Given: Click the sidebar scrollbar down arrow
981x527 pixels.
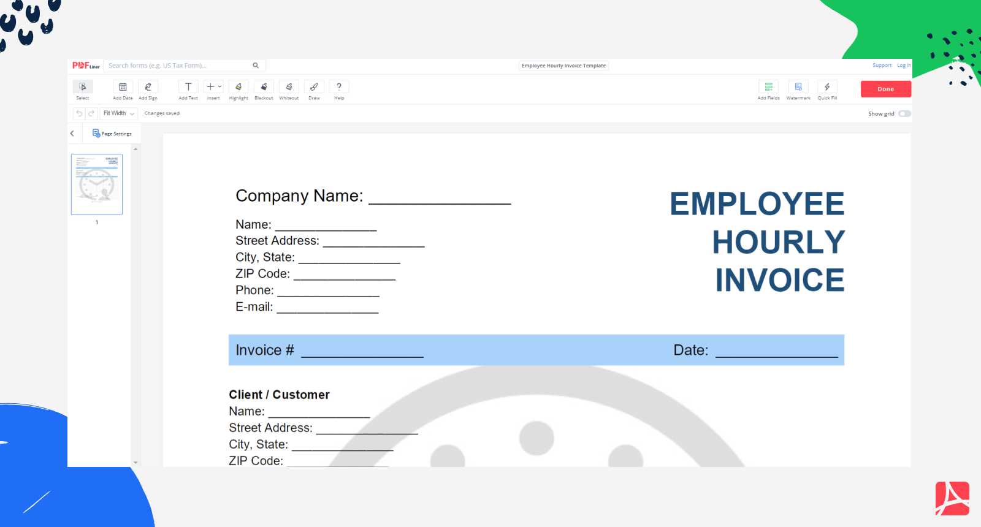Looking at the screenshot, I should click(x=136, y=463).
